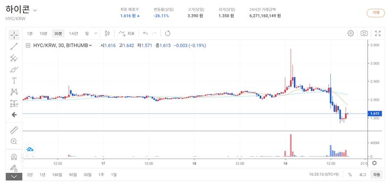Click the blue cloud save icon
The height and width of the screenshot is (185, 391).
pos(30,149)
